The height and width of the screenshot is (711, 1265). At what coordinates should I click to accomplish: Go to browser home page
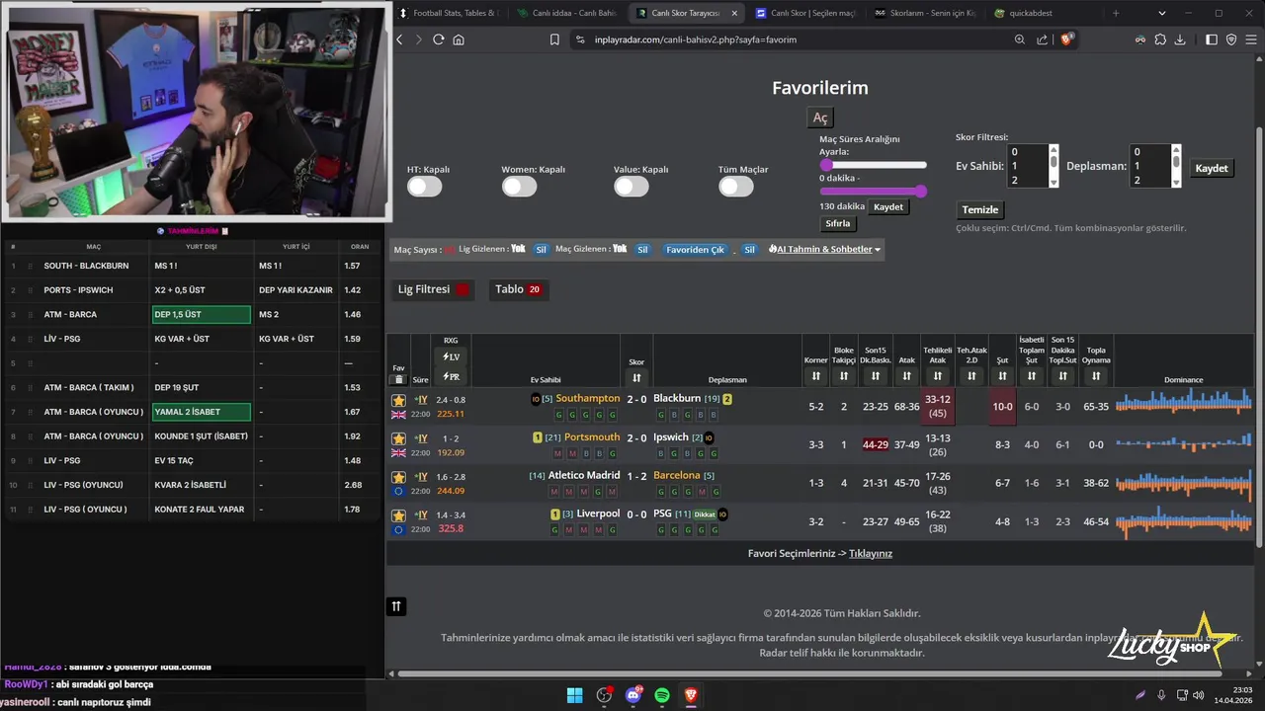459,39
